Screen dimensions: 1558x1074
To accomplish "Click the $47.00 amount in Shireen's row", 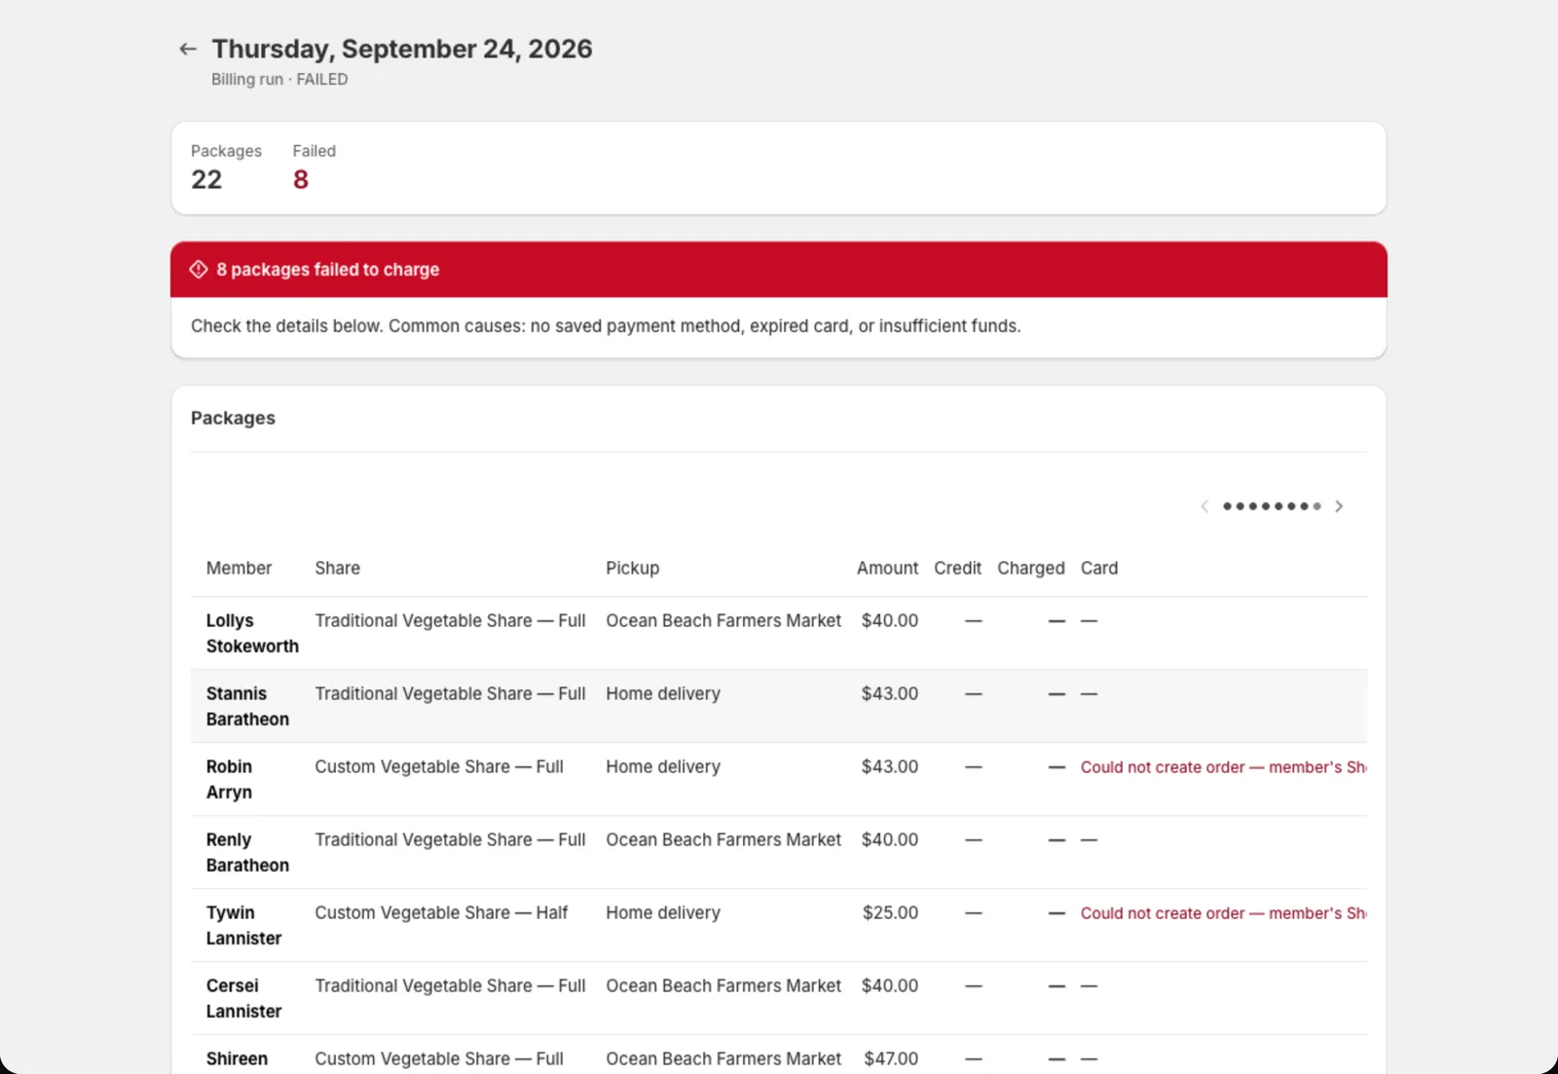I will pos(891,1058).
